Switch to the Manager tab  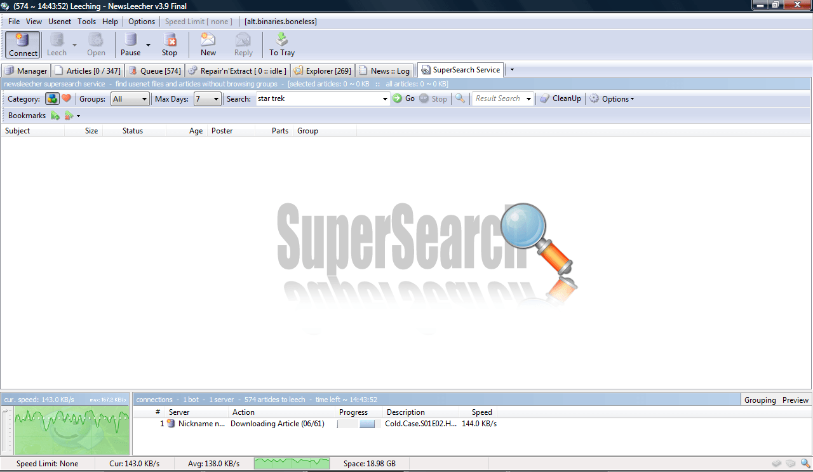point(26,71)
